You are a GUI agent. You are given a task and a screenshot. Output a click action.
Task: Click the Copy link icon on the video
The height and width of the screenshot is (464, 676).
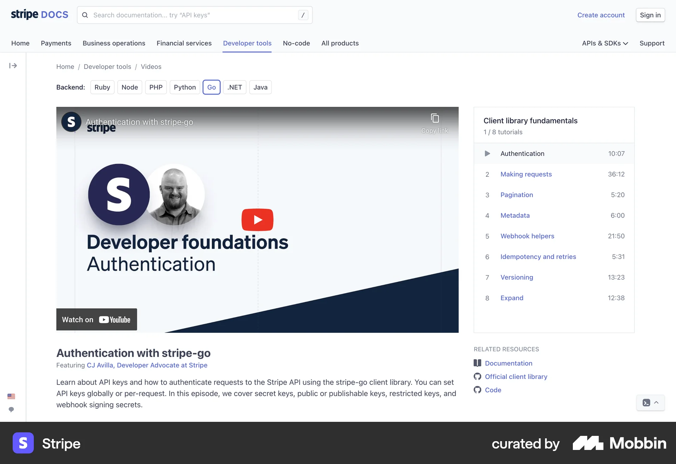[x=434, y=118]
